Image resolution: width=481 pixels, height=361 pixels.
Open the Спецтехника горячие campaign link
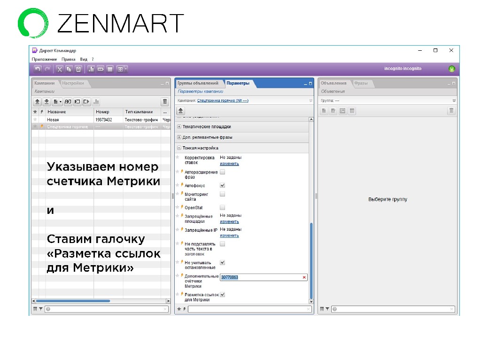coord(222,101)
